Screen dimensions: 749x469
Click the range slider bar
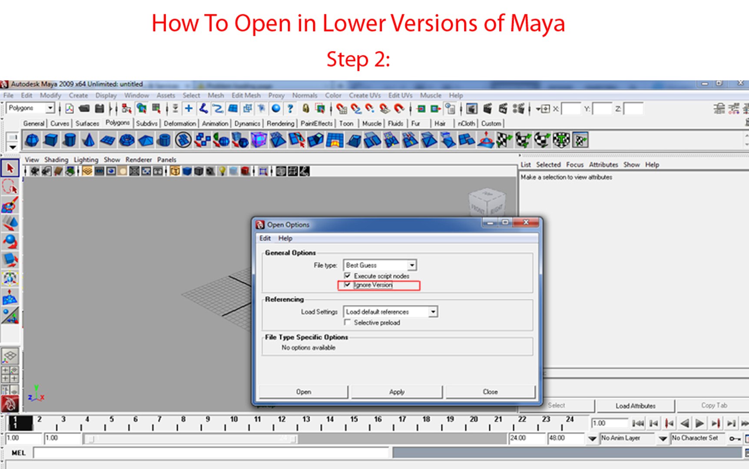click(x=192, y=439)
